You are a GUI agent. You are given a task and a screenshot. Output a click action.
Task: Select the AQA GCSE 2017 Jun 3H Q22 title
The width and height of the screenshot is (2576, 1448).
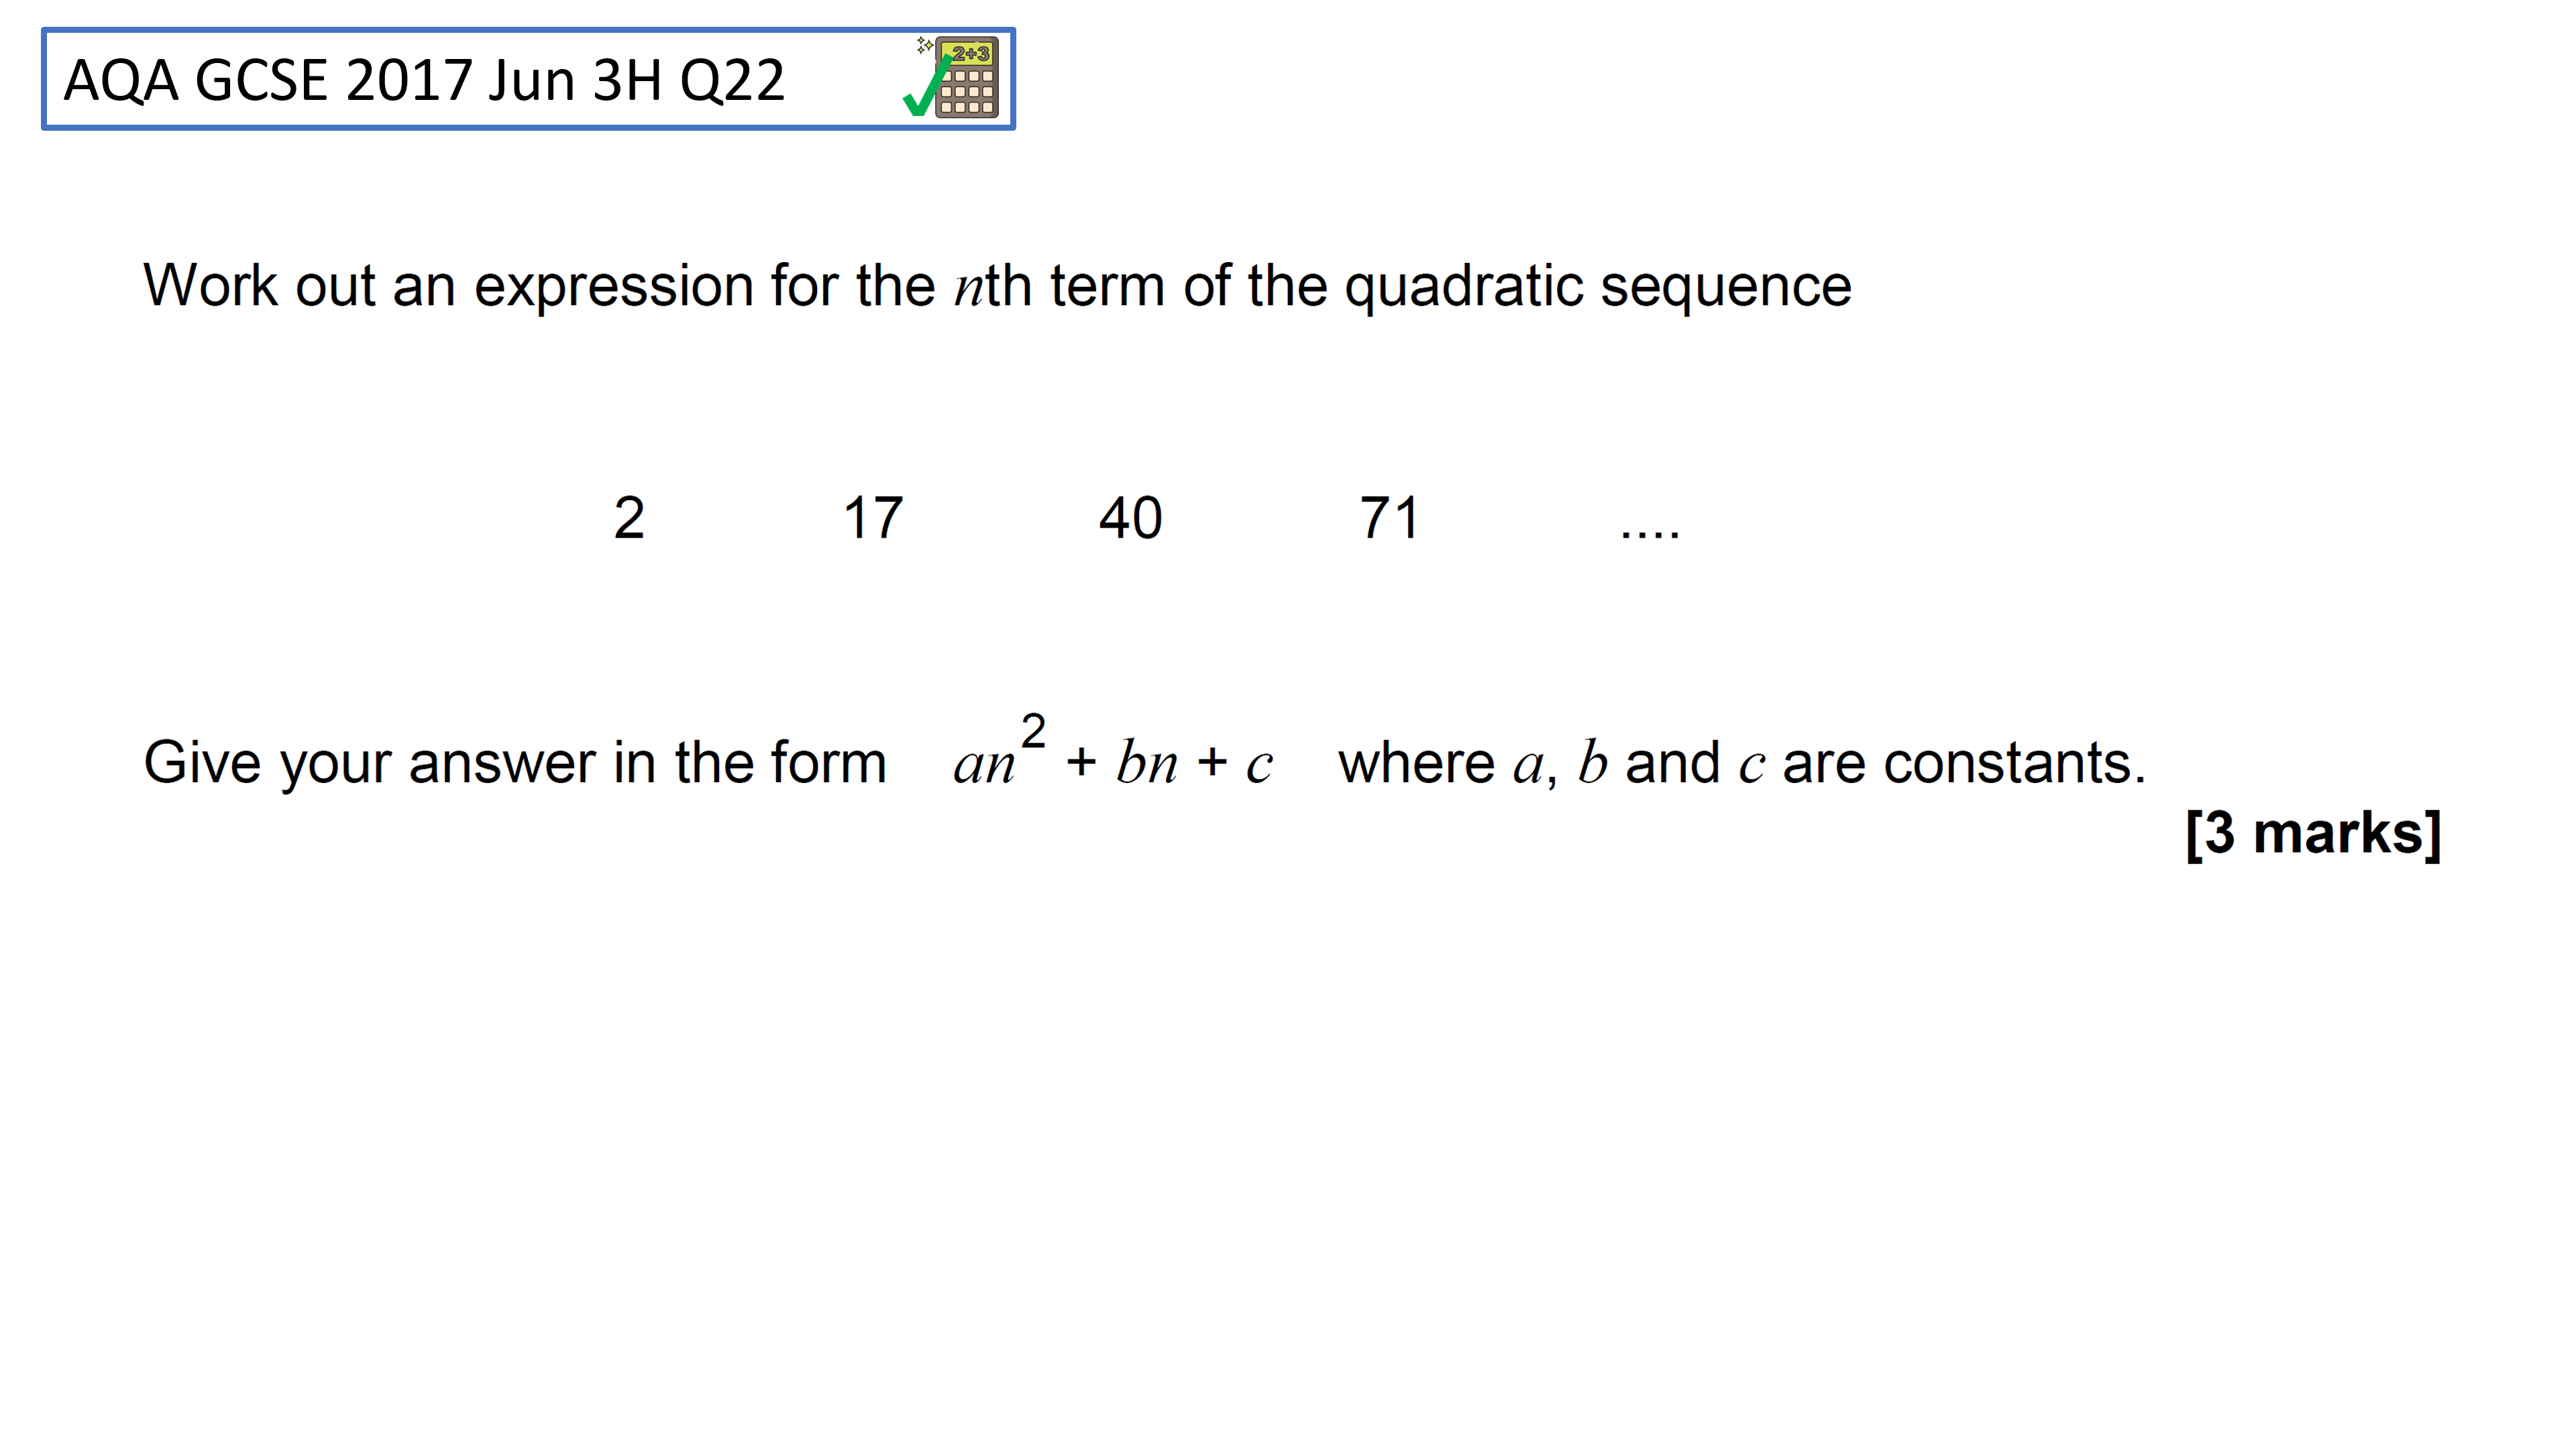[424, 80]
